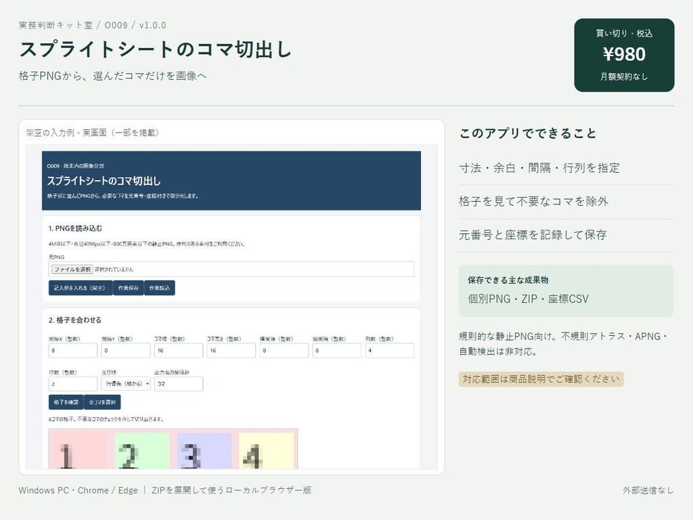Click the breadcrumb 実務判断キット室 / O009 / v1.0.0
Image resolution: width=693 pixels, height=520 pixels.
tap(92, 25)
